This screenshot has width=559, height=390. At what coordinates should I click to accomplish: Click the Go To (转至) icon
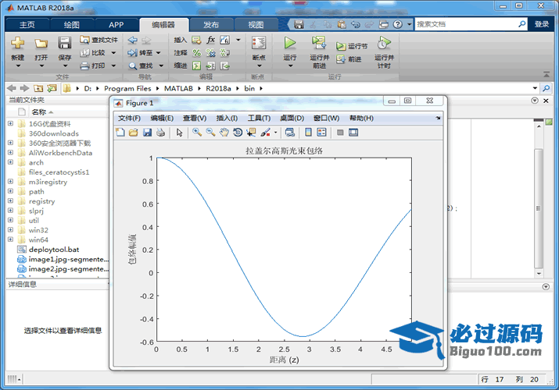(x=133, y=52)
